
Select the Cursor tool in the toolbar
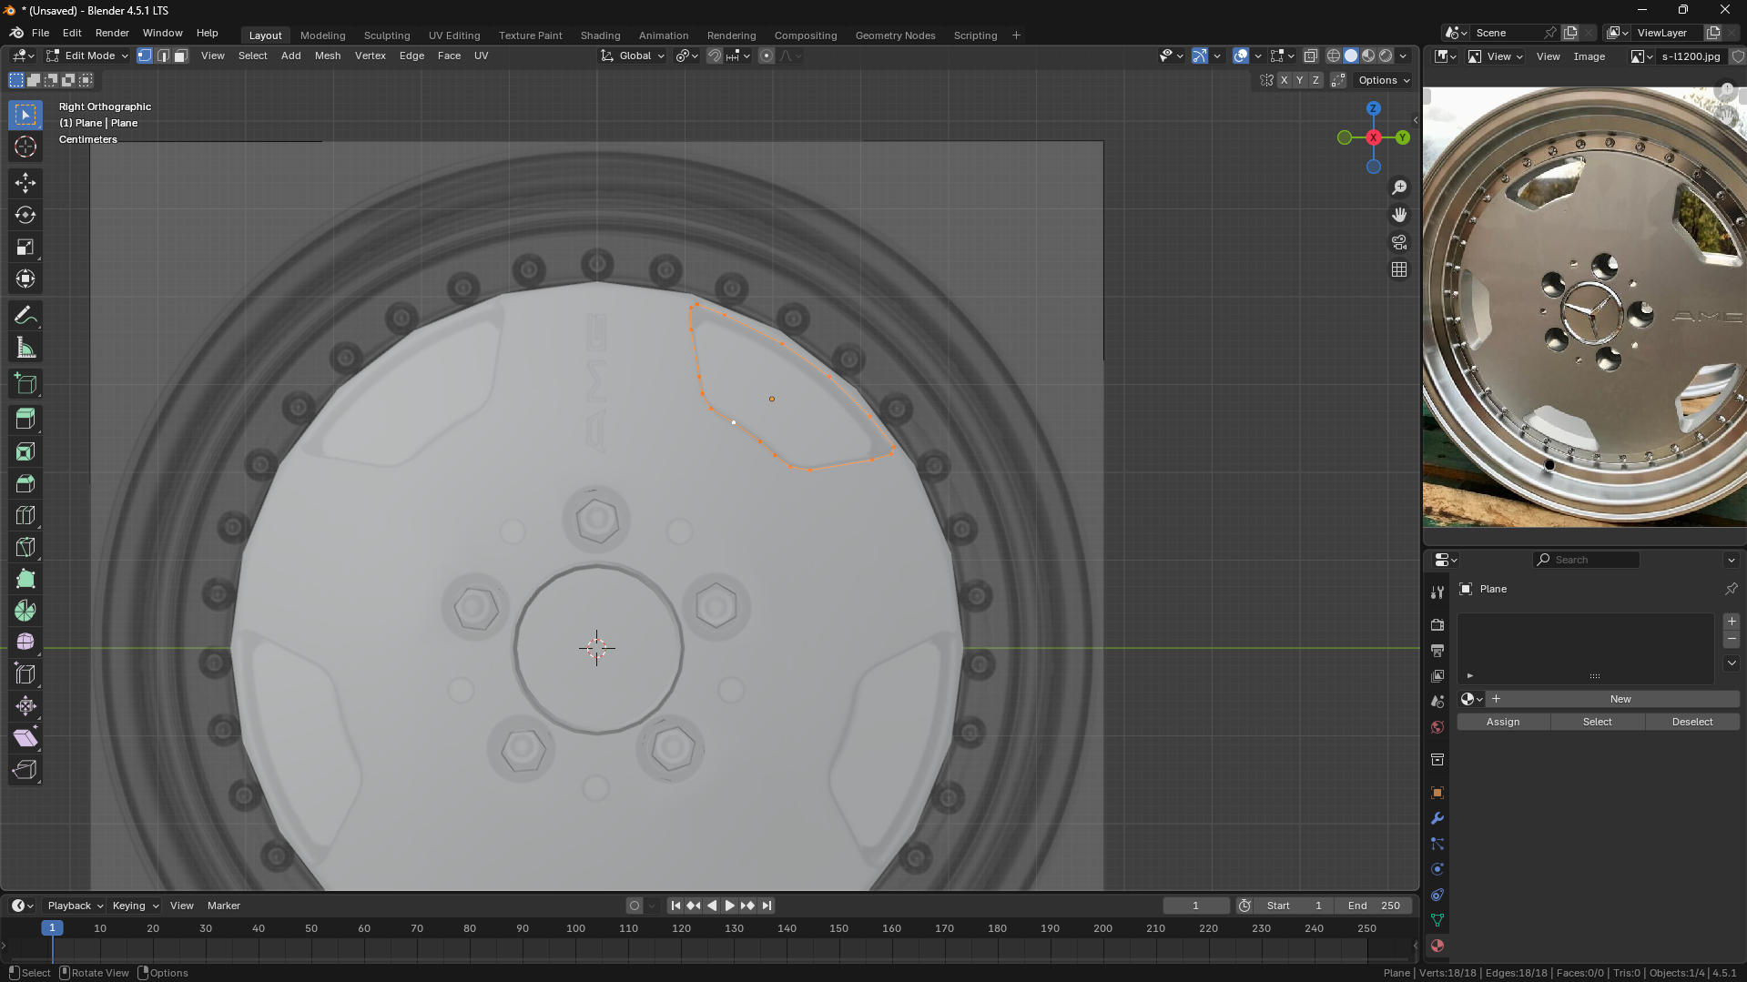point(25,147)
